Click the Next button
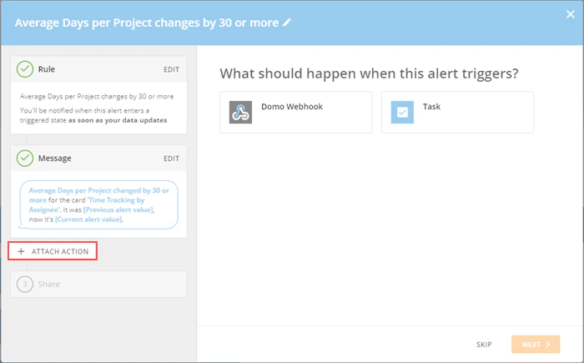 536,344
